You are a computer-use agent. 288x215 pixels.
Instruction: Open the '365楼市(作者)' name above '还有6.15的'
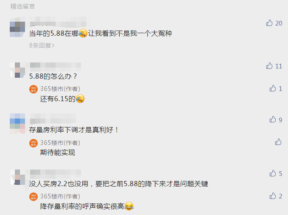pos(60,89)
